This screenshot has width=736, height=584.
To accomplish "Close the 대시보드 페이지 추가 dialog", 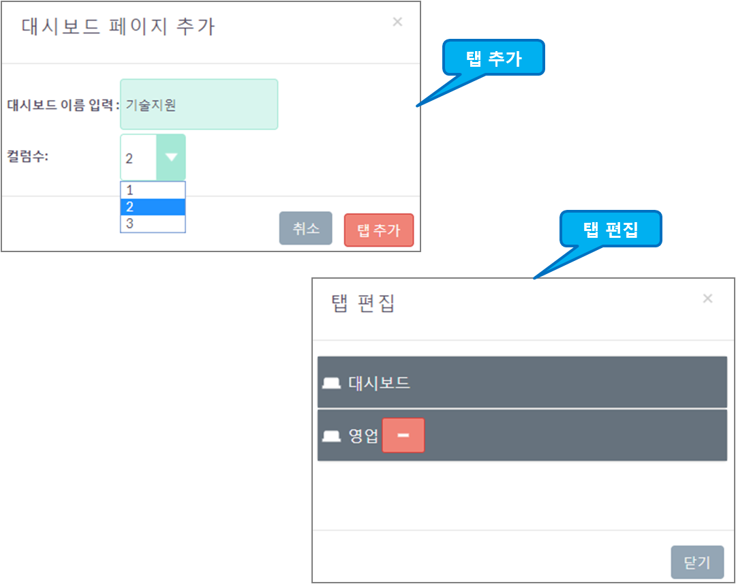I will pyautogui.click(x=397, y=22).
